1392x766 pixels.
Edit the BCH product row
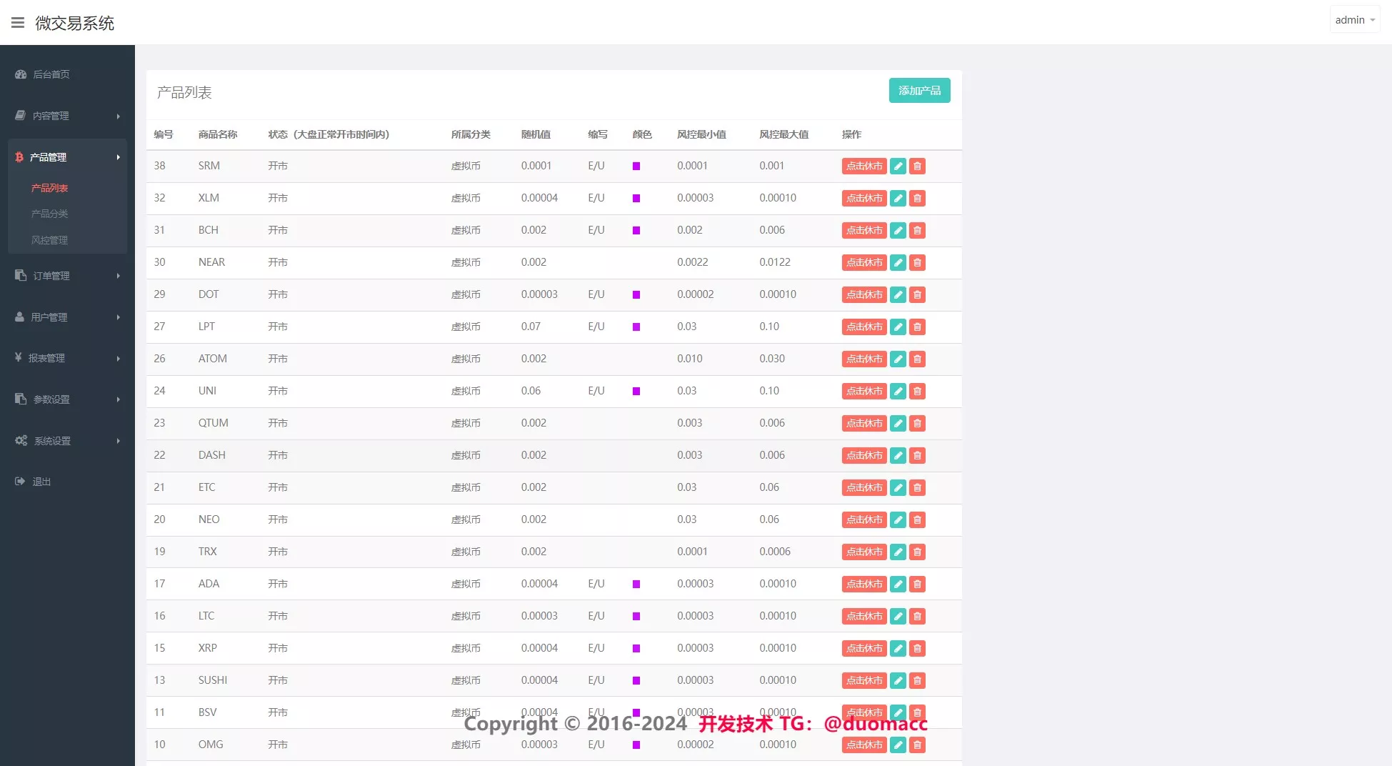coord(898,230)
